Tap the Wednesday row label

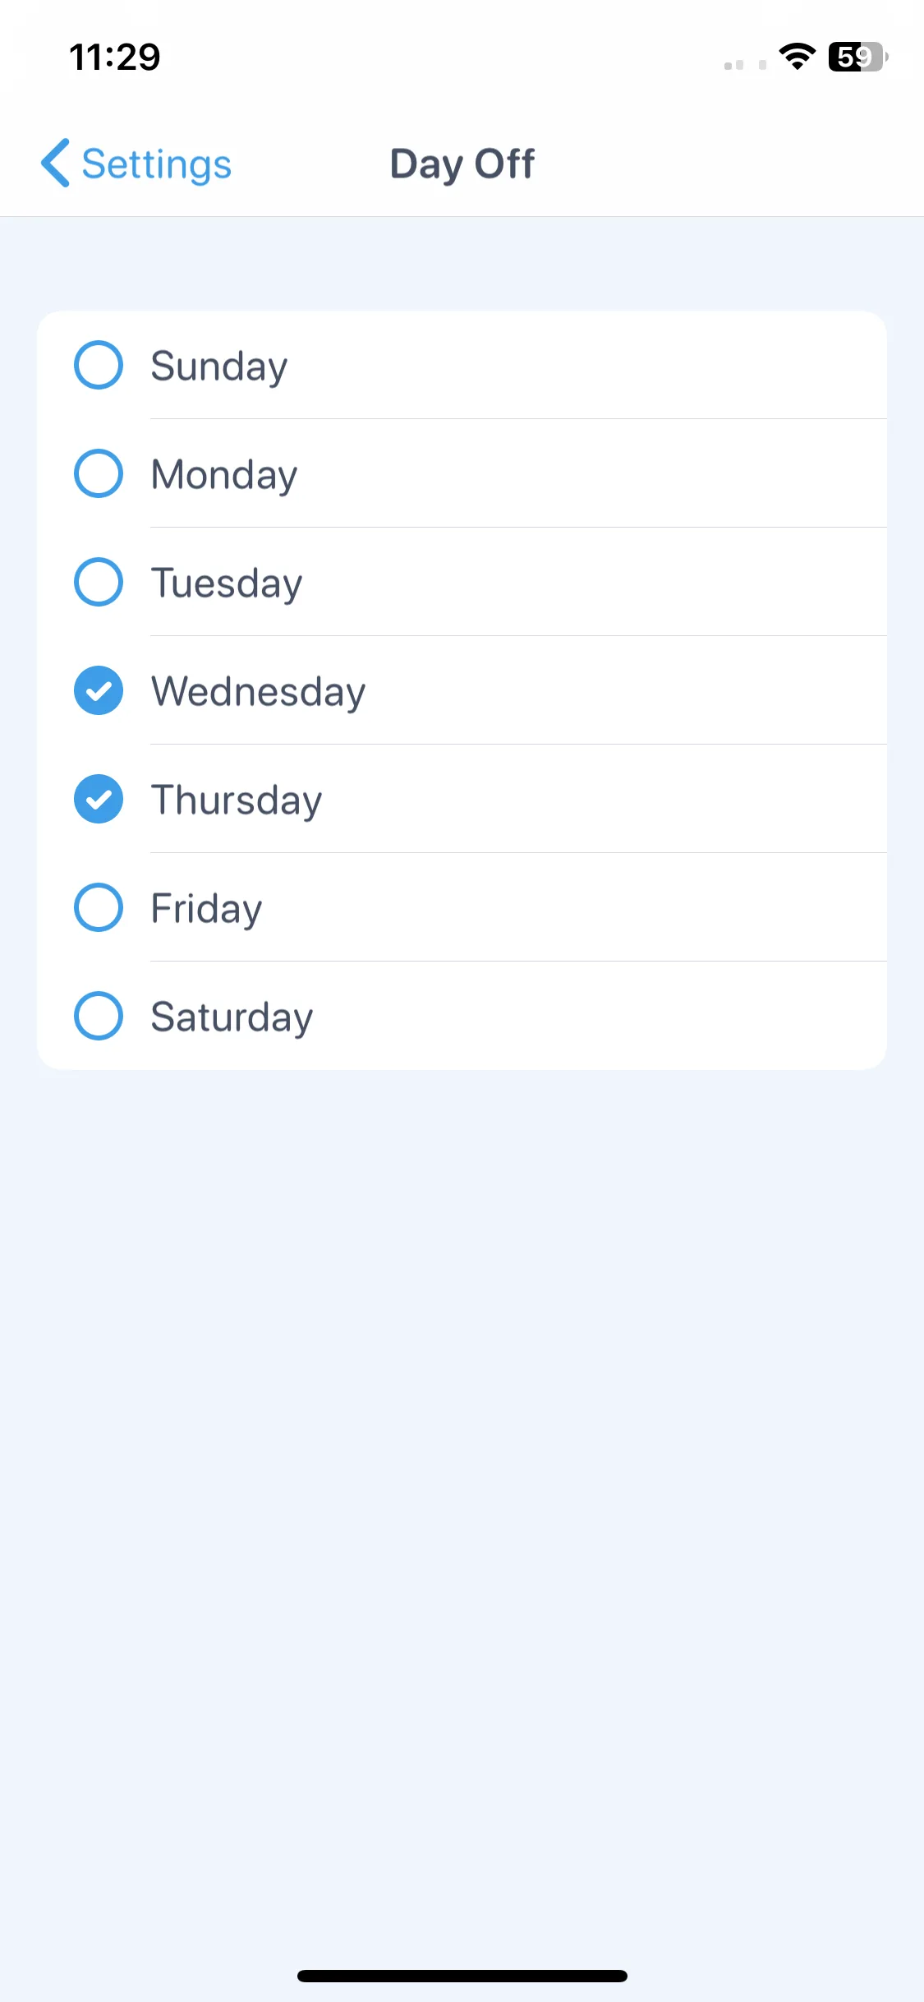259,691
